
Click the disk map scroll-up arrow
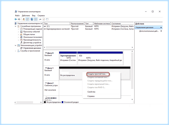tap(132, 52)
